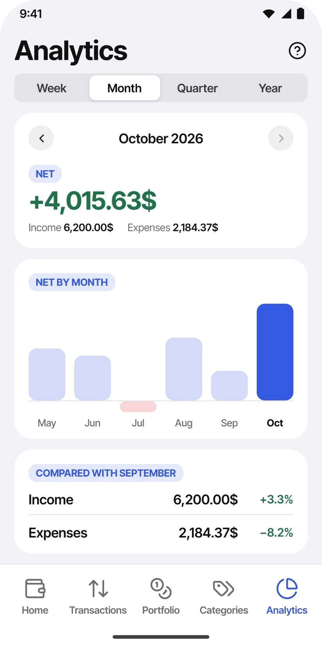Tap the Oct axis label
This screenshot has height=645, width=322.
(x=275, y=423)
